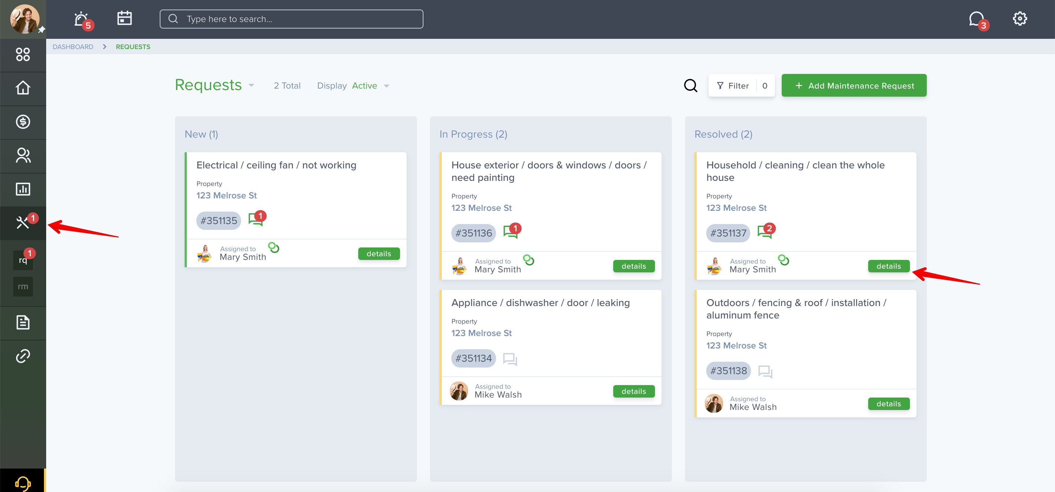Go to DASHBOARD breadcrumb

73,46
